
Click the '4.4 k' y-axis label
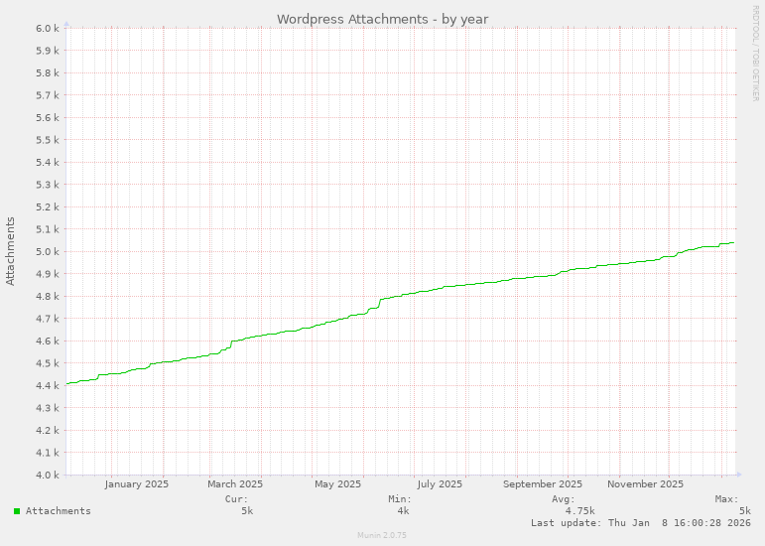click(48, 386)
